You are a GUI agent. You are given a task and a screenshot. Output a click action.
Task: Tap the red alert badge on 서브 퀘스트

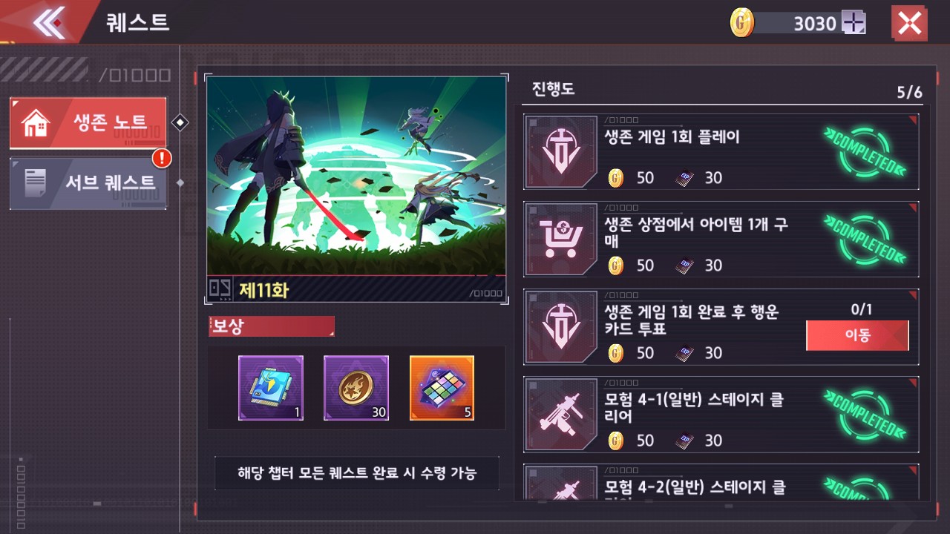[x=162, y=158]
